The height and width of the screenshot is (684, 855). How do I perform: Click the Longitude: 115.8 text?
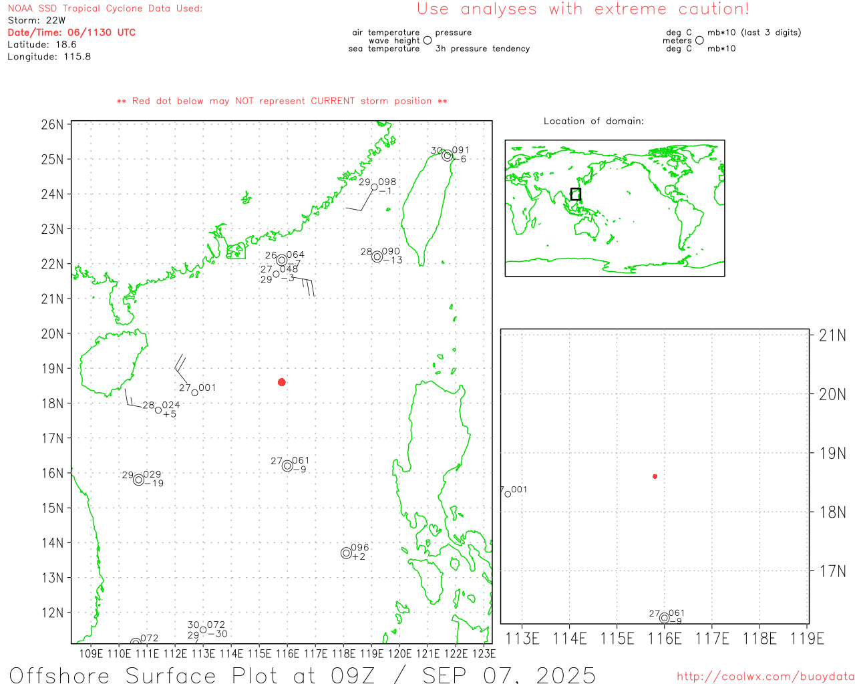[x=49, y=56]
